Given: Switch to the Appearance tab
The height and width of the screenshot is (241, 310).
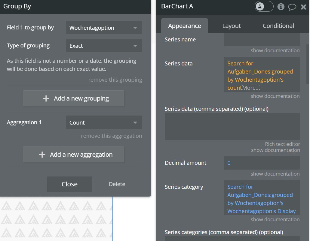Looking at the screenshot, I should point(184,26).
